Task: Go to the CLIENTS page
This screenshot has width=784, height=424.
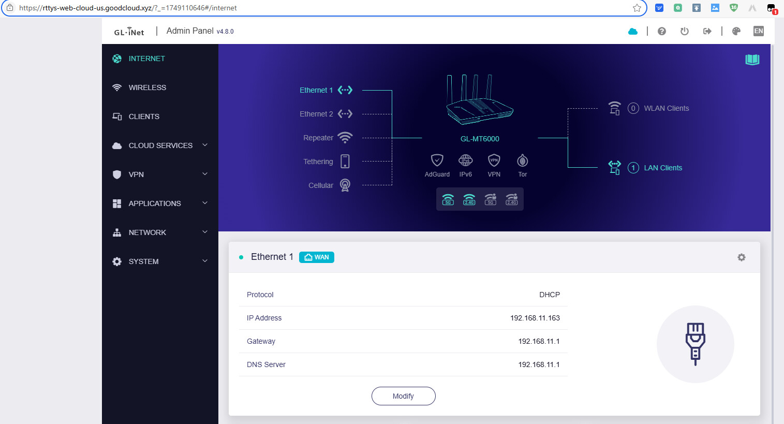Action: tap(144, 116)
